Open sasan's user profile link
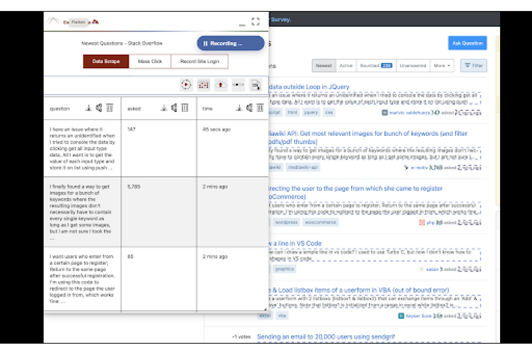 coord(432,269)
